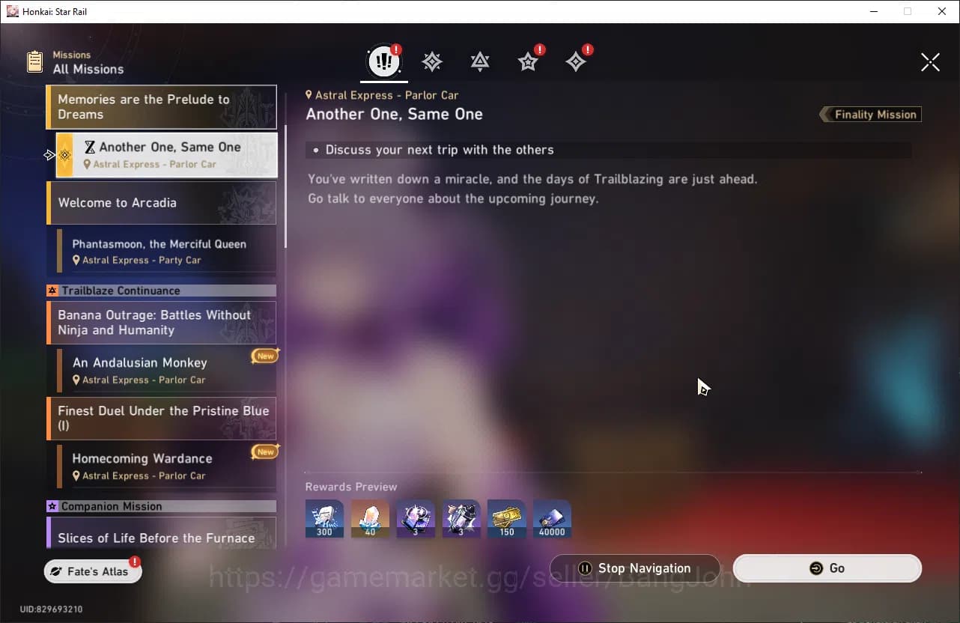
Task: Click the planet icon on Fate's Atlas
Action: tap(56, 571)
